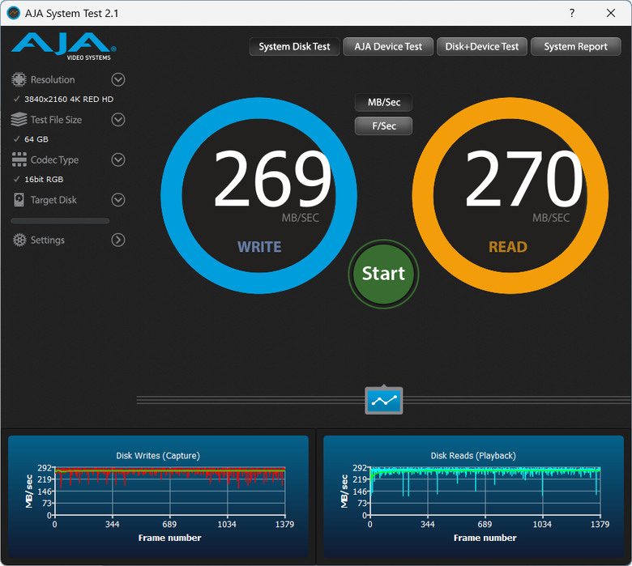Screen dimensions: 632x566
Task: Click the Resolution label
Action: tap(53, 80)
